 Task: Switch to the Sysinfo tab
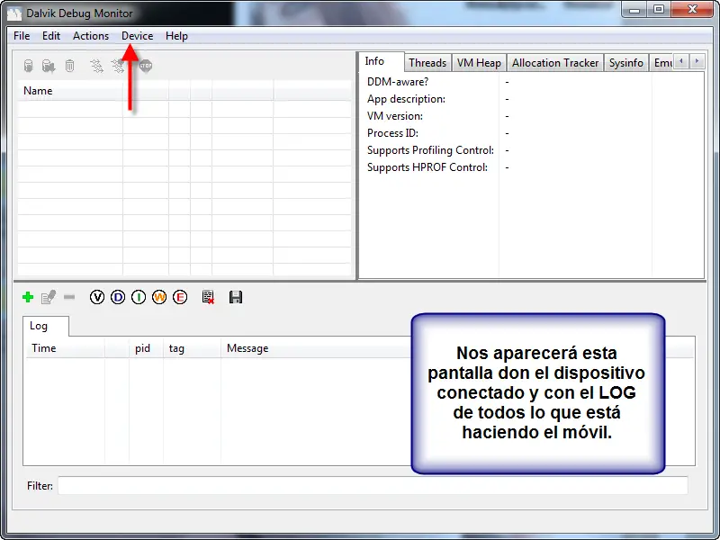click(x=625, y=63)
